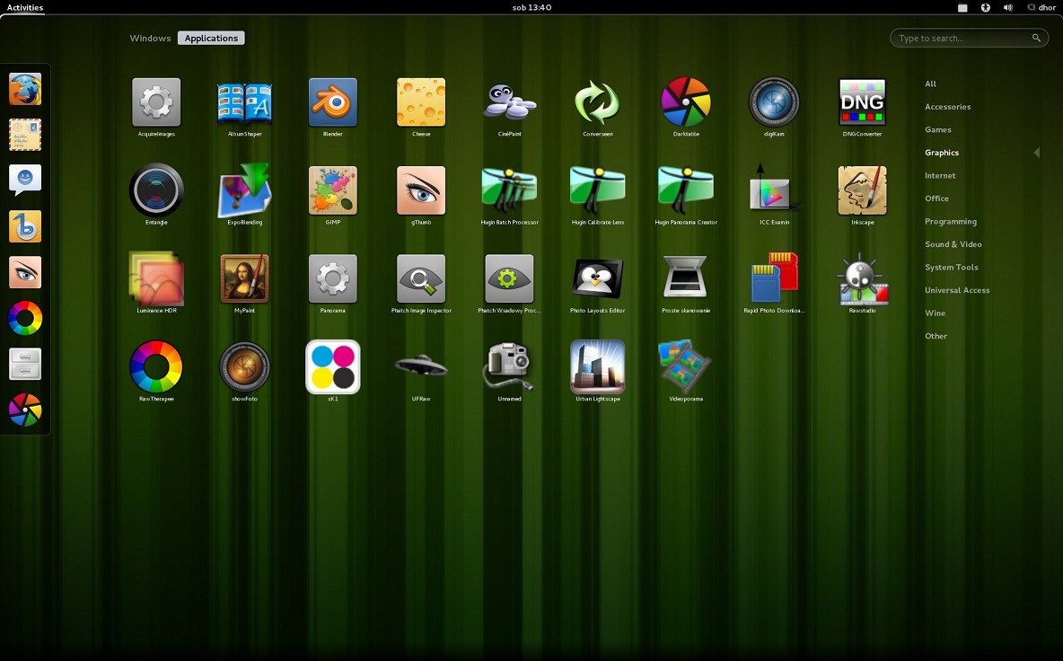Image resolution: width=1063 pixels, height=661 pixels.
Task: Switch to the Windows view
Action: pyautogui.click(x=150, y=38)
